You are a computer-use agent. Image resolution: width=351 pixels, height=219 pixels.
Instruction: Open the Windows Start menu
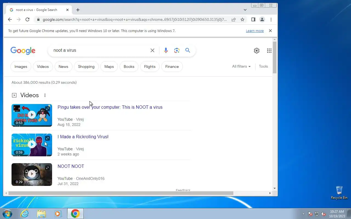pyautogui.click(x=7, y=214)
